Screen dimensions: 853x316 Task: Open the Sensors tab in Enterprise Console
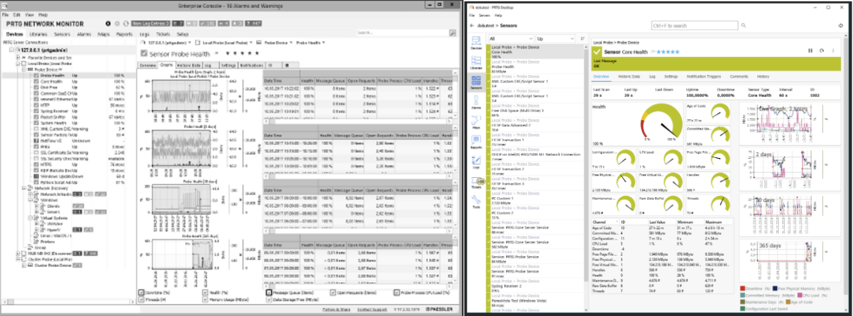click(62, 34)
